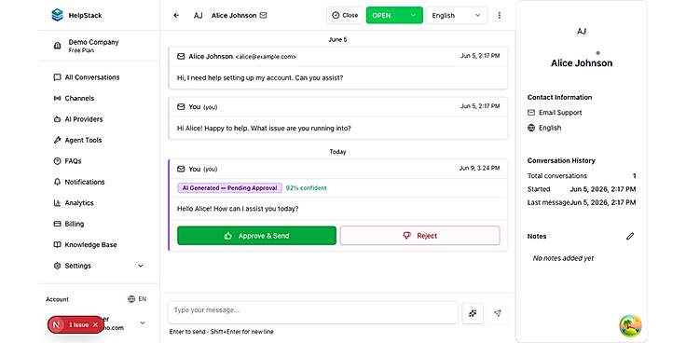Click the Demo Company building icon
The height and width of the screenshot is (343, 686).
pyautogui.click(x=57, y=46)
